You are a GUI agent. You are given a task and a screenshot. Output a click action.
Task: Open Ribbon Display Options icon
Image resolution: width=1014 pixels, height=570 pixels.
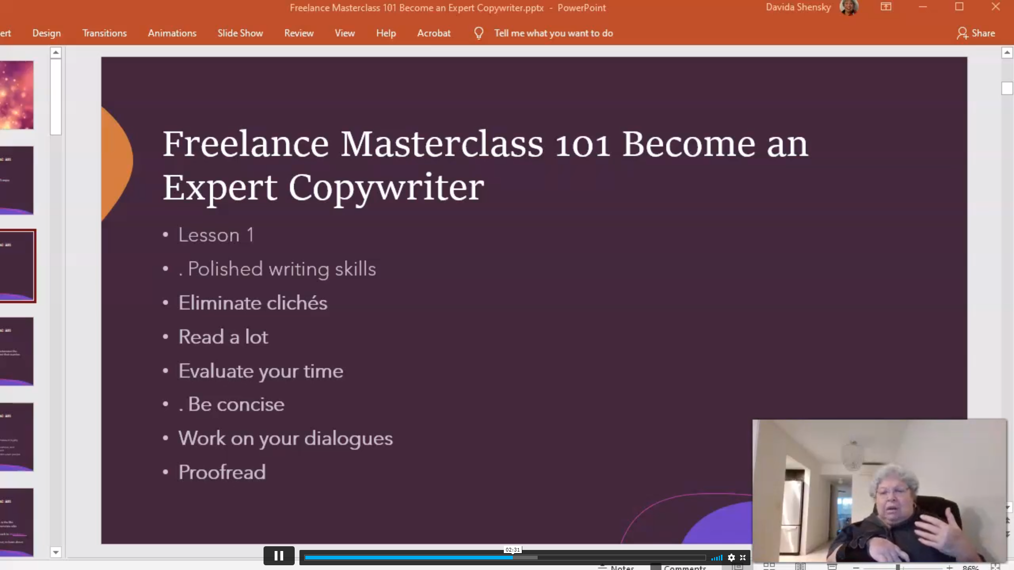coord(886,7)
